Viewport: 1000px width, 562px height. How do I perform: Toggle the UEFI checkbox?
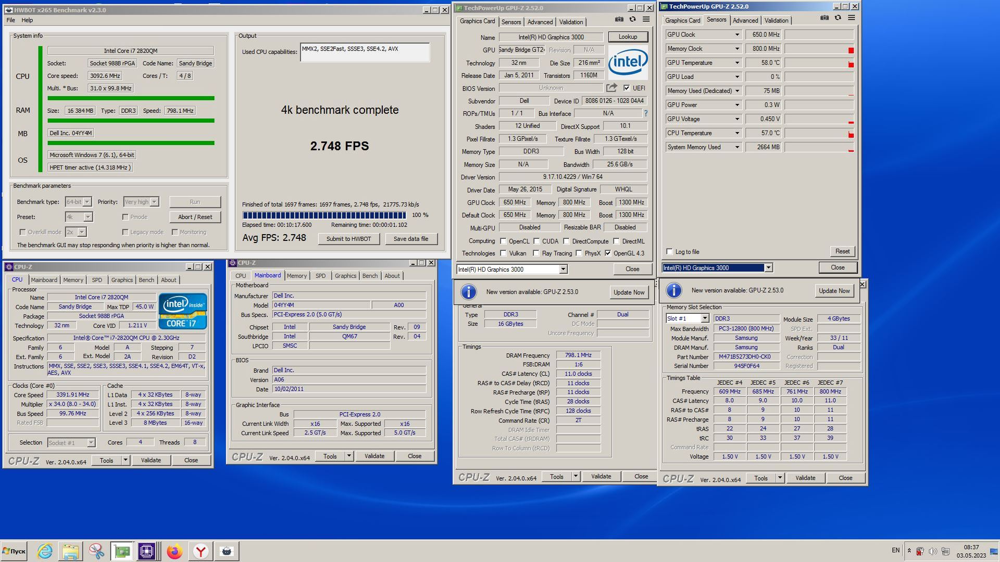click(627, 88)
